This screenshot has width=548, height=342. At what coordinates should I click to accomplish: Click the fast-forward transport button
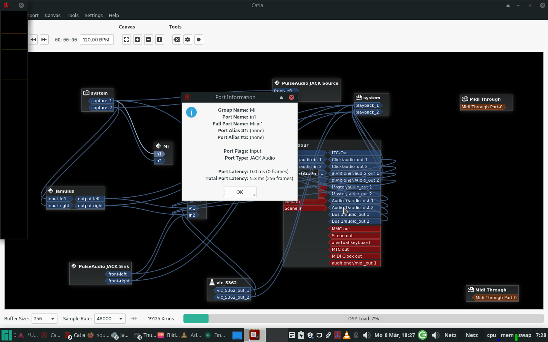point(44,40)
